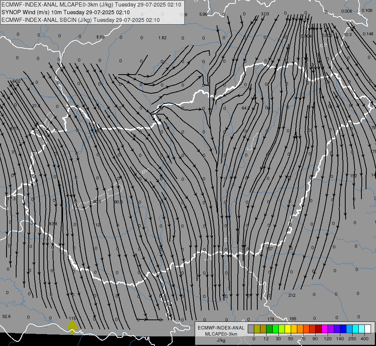Click the legend tick label 400
The image size is (376, 346).
tap(364, 339)
